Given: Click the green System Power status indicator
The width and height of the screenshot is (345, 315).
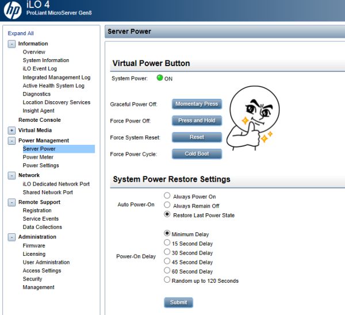Looking at the screenshot, I should coord(159,78).
